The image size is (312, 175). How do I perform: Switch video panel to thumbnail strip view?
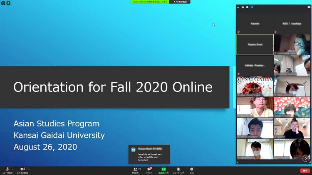(x=248, y=7)
